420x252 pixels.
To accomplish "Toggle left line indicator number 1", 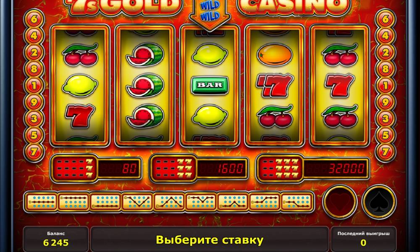I will [x=34, y=85].
